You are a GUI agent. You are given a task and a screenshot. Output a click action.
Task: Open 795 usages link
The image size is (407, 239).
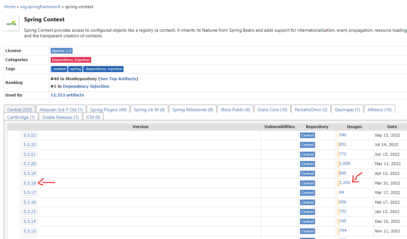point(343,221)
